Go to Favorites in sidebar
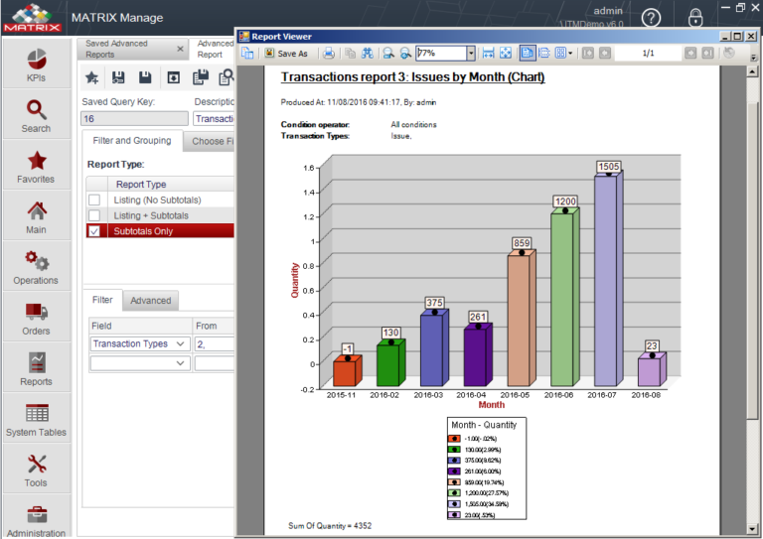This screenshot has width=763, height=539. click(36, 166)
